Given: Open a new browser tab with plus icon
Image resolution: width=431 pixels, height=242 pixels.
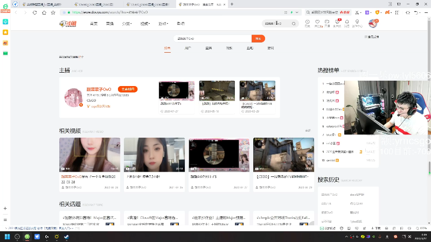Looking at the screenshot, I should [x=232, y=4].
